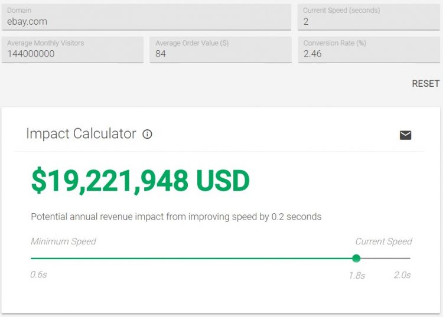
Task: Click the 144000000 visitors value
Action: [31, 54]
